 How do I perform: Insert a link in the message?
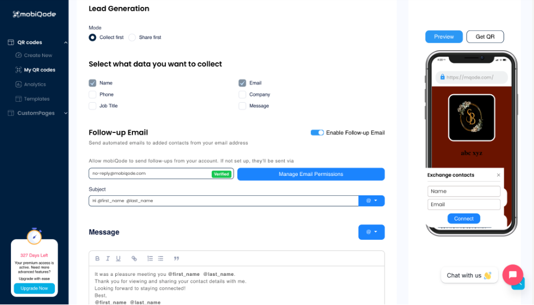click(x=134, y=259)
